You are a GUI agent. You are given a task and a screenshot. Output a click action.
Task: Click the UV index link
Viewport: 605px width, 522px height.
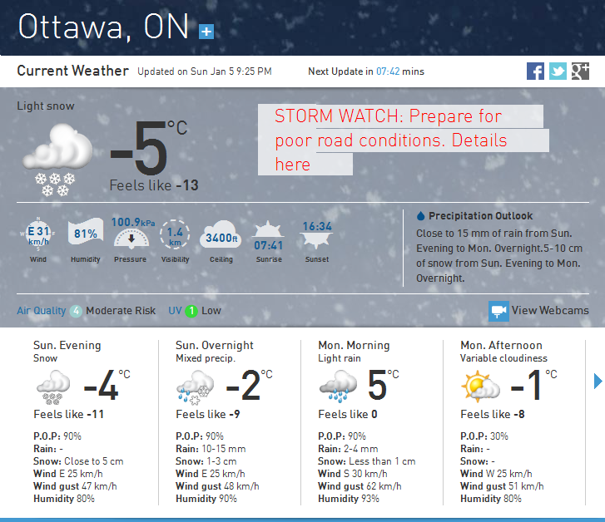(x=175, y=311)
